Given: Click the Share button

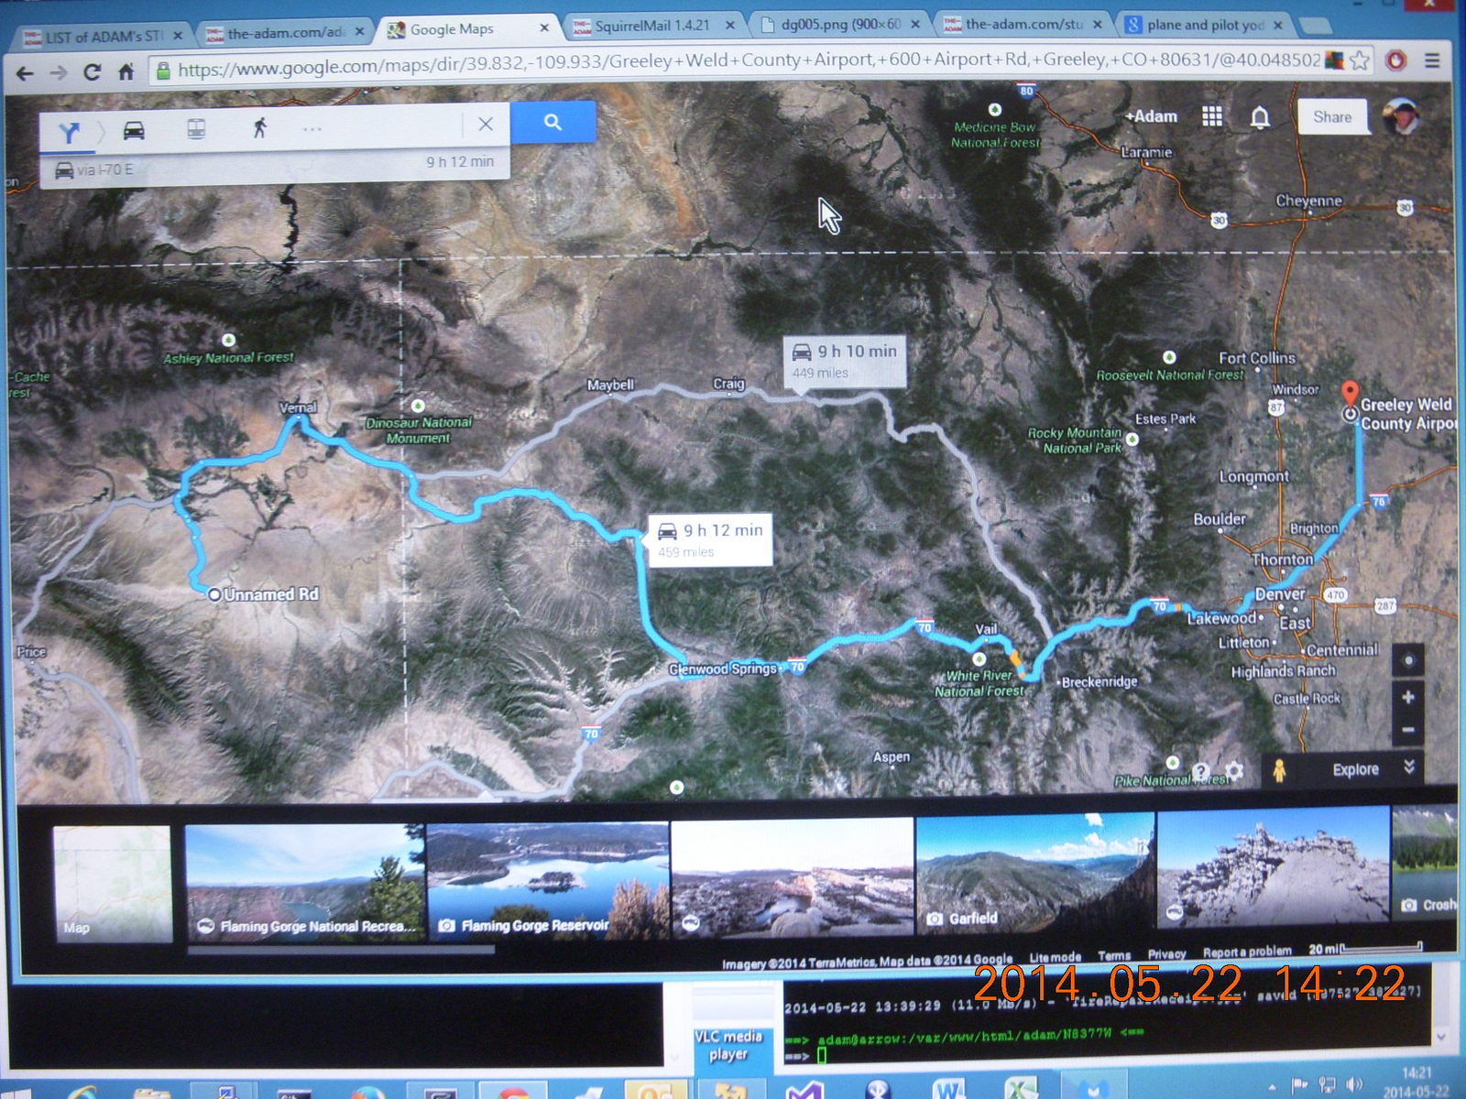Looking at the screenshot, I should click(1332, 117).
